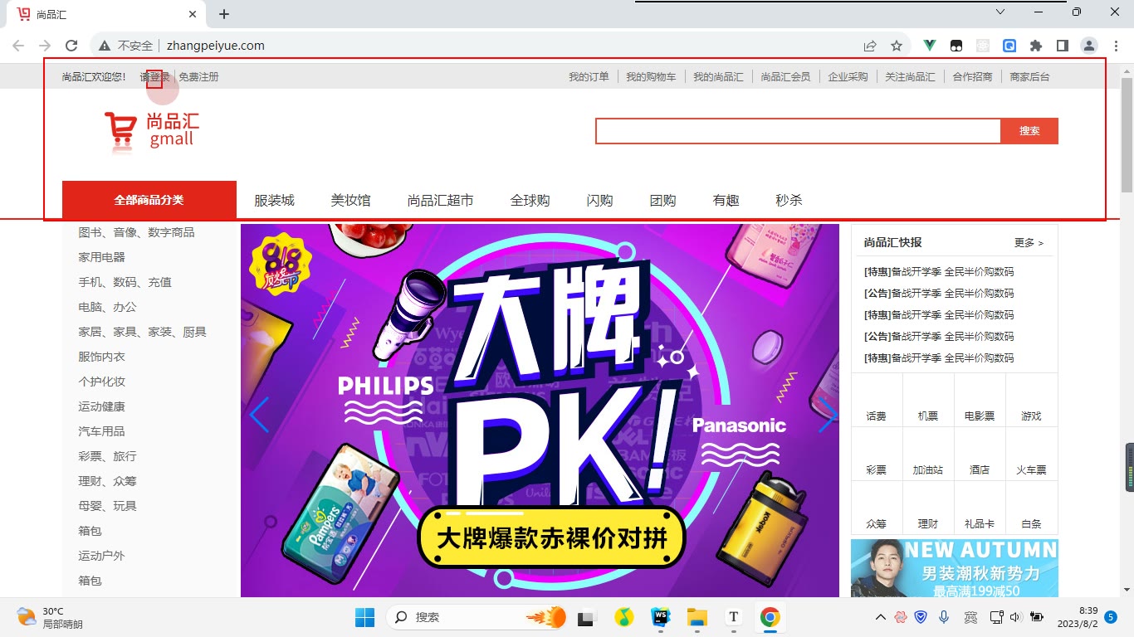Expand the Chrome tab search dropdown
Screen dimensions: 1134x637
coord(1000,12)
